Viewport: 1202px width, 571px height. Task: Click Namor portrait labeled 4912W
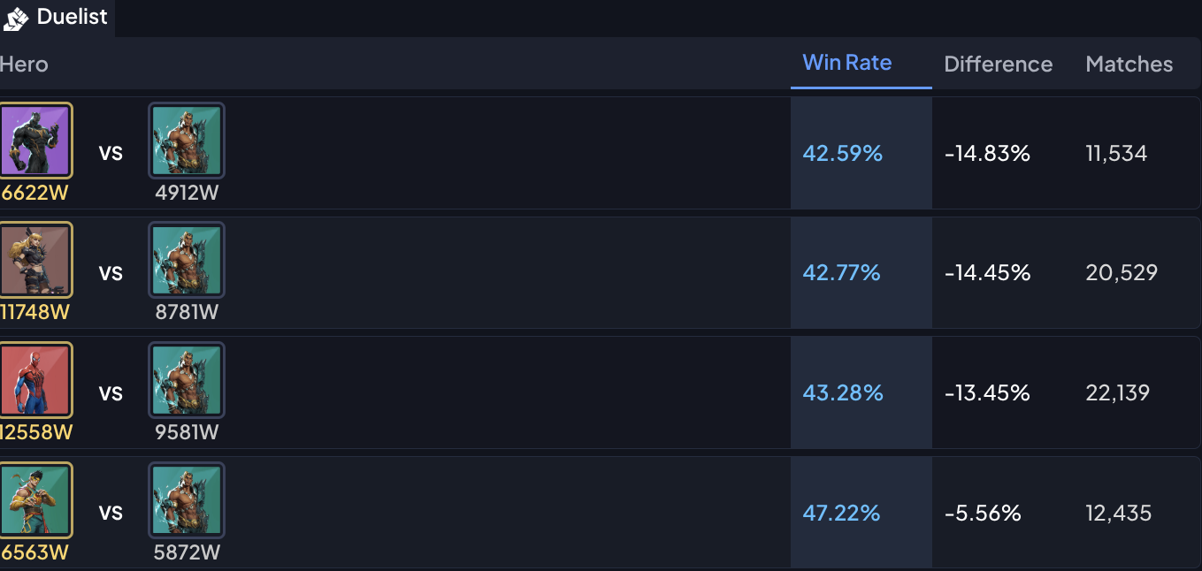187,141
